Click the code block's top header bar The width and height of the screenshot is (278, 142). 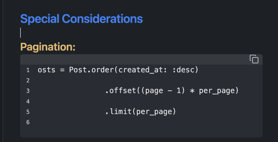click(x=133, y=59)
